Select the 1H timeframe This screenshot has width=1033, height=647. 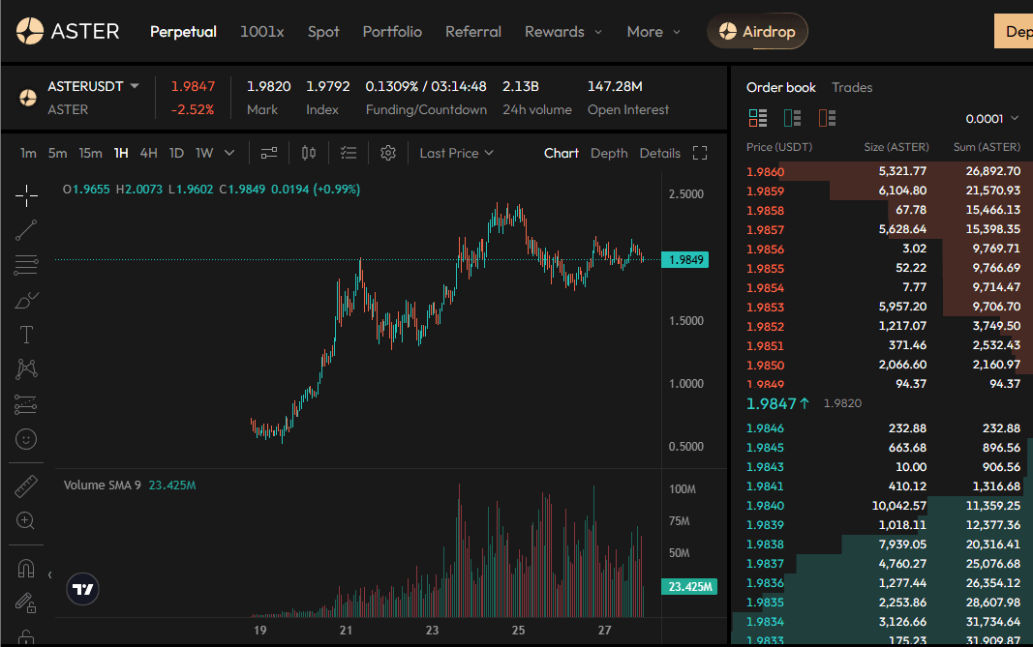[x=121, y=154]
